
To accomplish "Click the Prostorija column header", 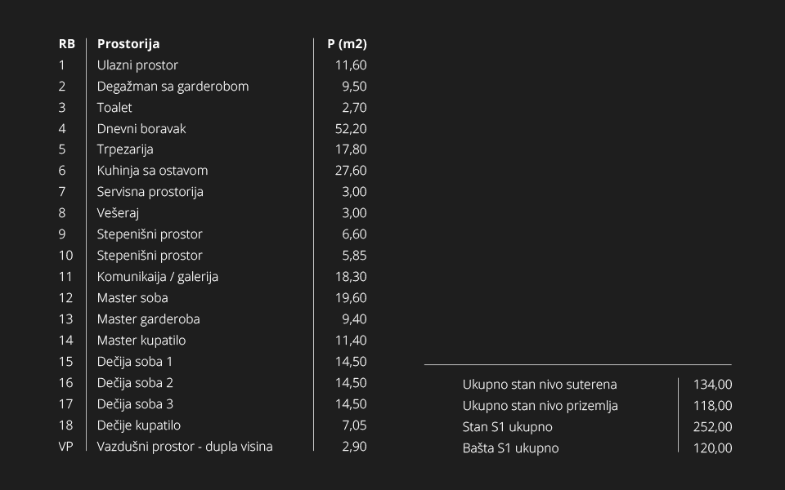I will tap(128, 44).
